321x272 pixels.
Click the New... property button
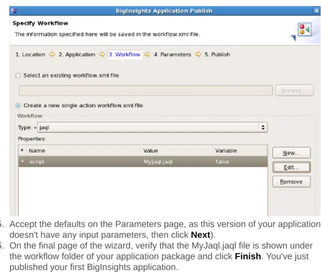(291, 153)
